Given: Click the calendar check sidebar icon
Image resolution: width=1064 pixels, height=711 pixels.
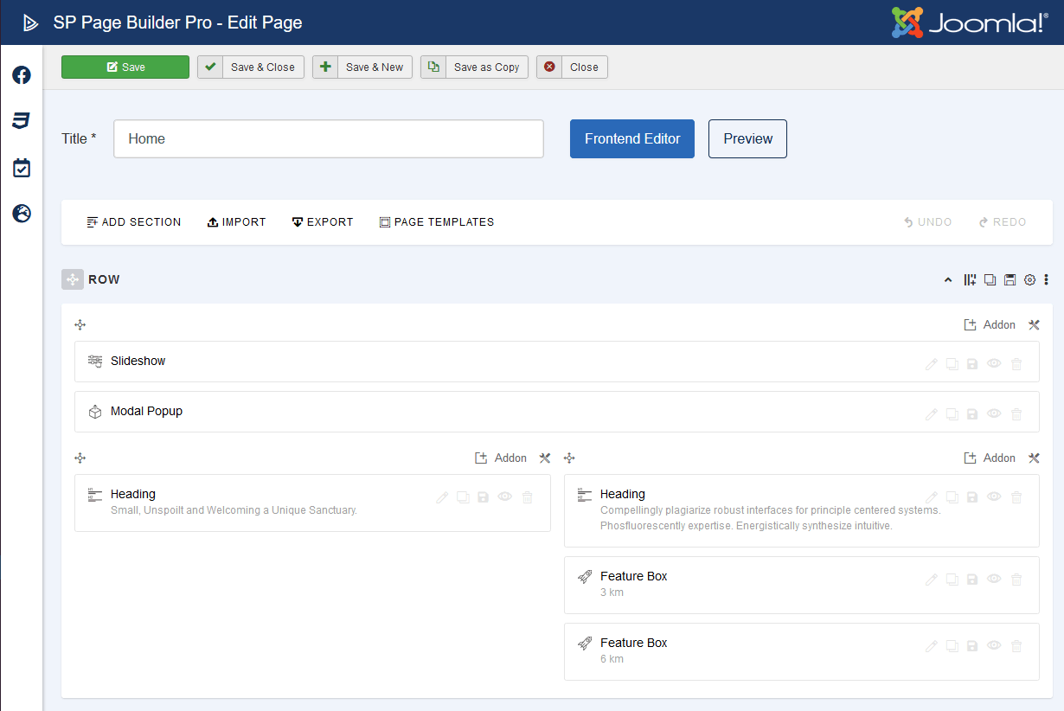Looking at the screenshot, I should click(22, 168).
